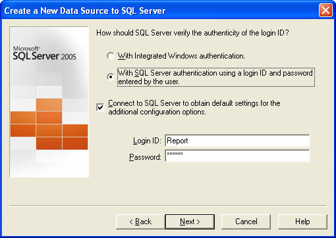Select SQL Server authentication radio button

click(111, 77)
